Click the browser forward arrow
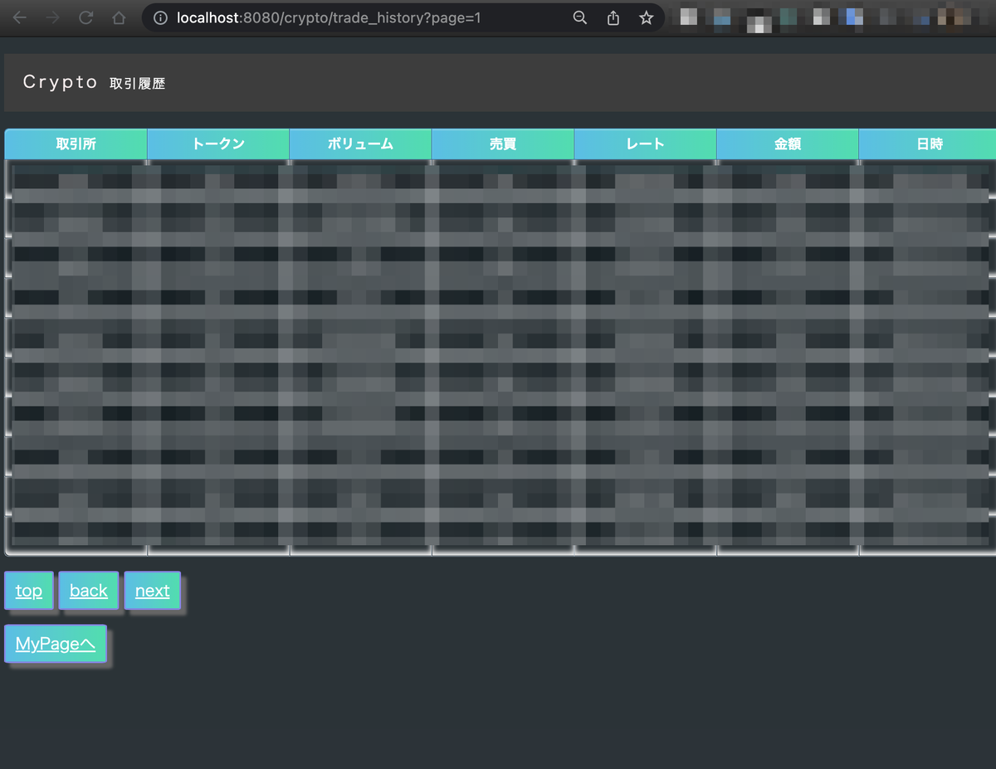Screen dimensions: 996x769 (53, 17)
